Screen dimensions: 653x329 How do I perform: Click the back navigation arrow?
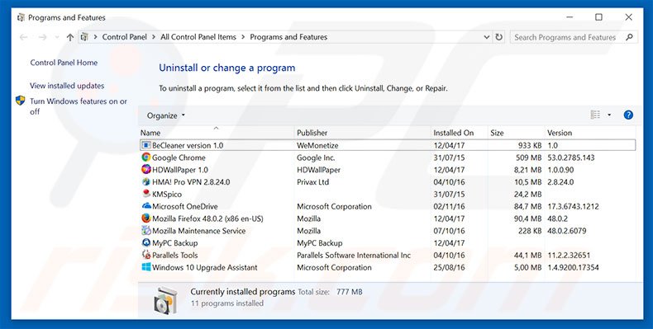(24, 37)
